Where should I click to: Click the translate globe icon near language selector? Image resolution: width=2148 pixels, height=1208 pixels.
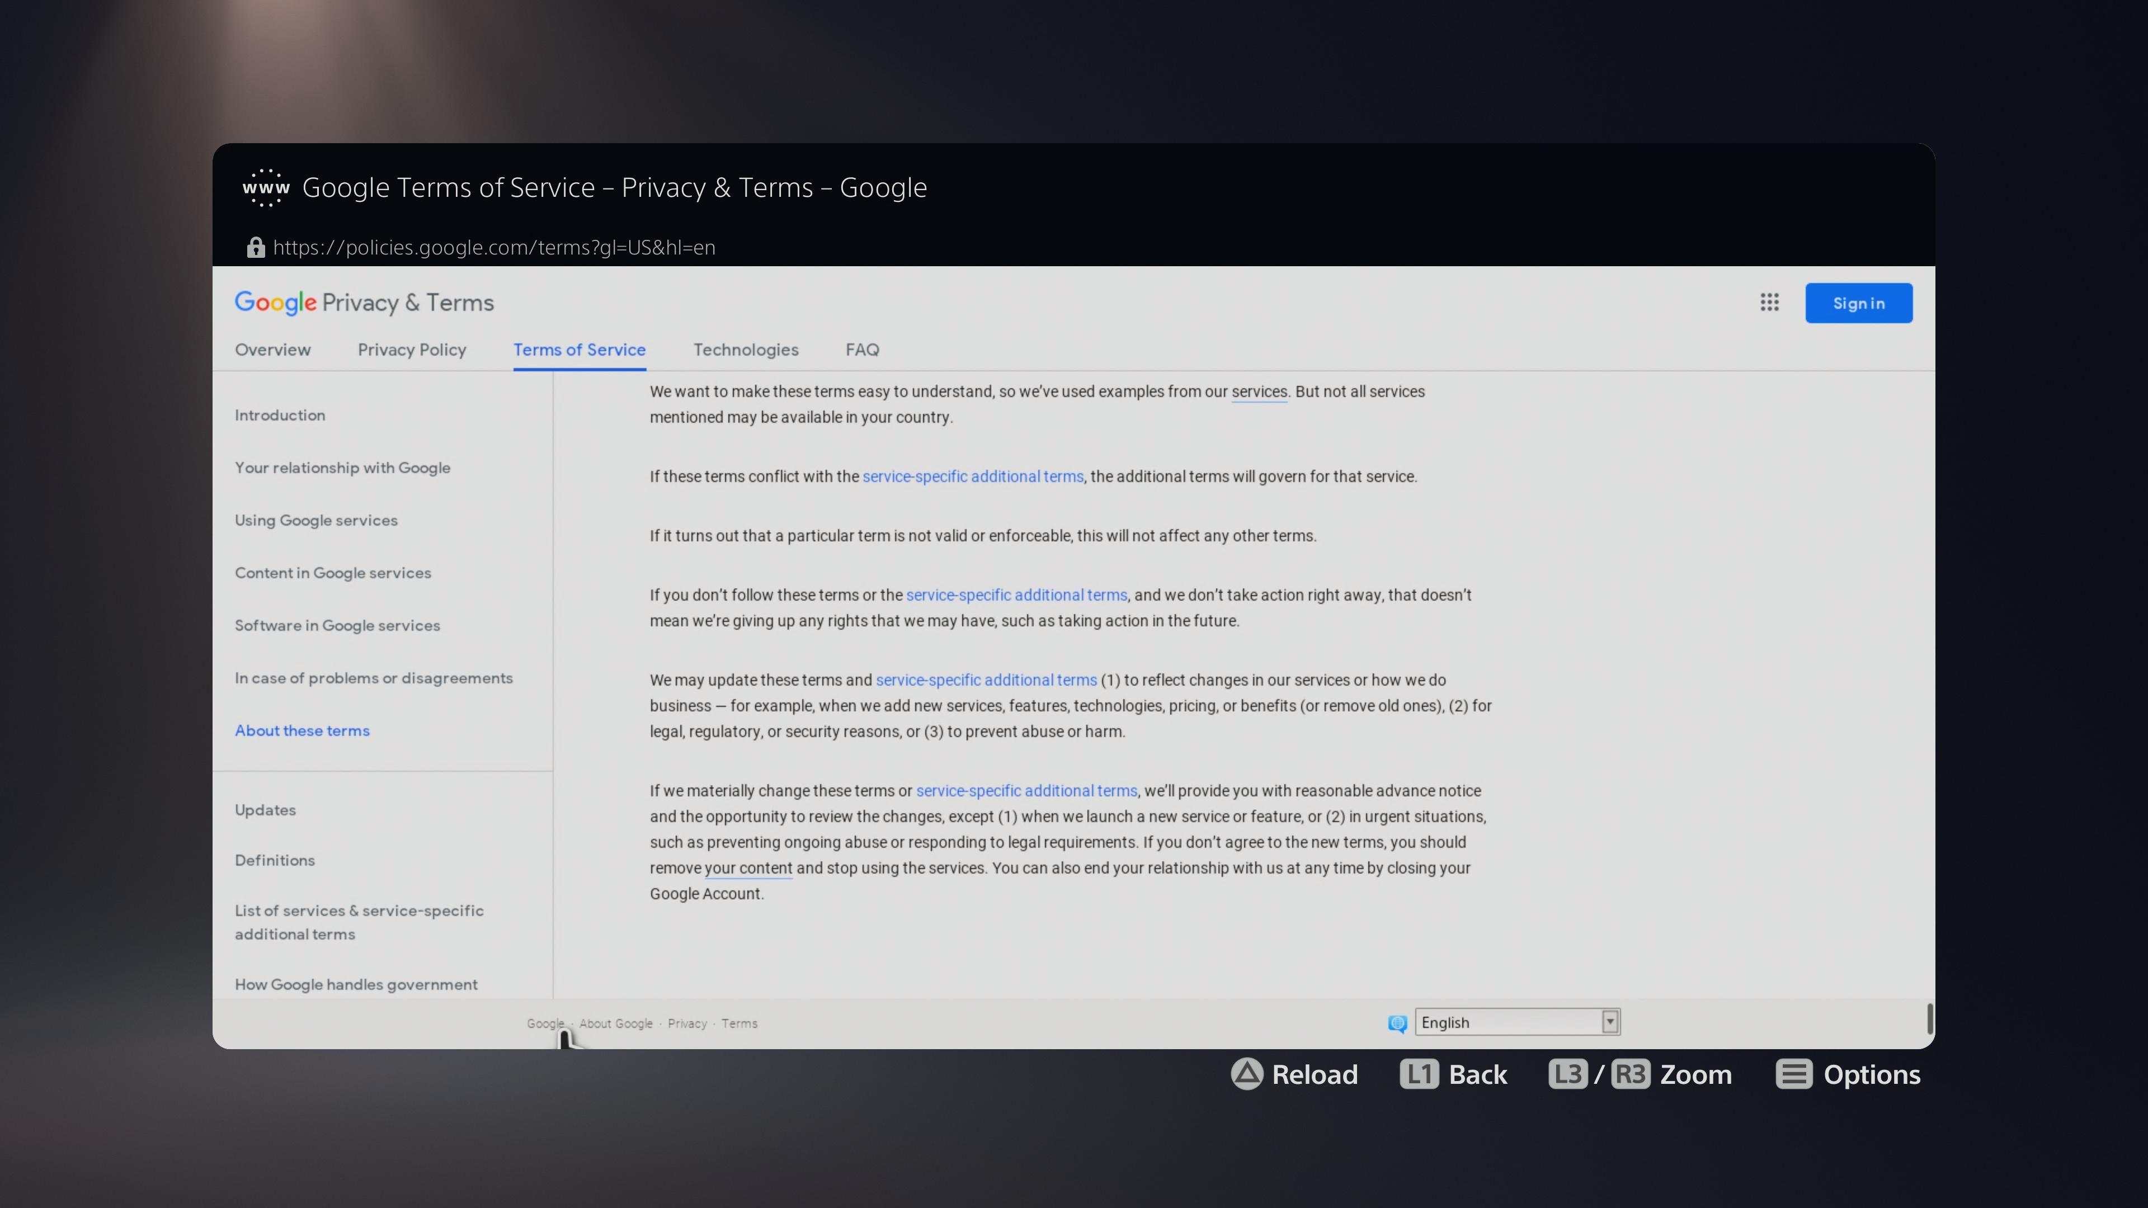(x=1397, y=1024)
